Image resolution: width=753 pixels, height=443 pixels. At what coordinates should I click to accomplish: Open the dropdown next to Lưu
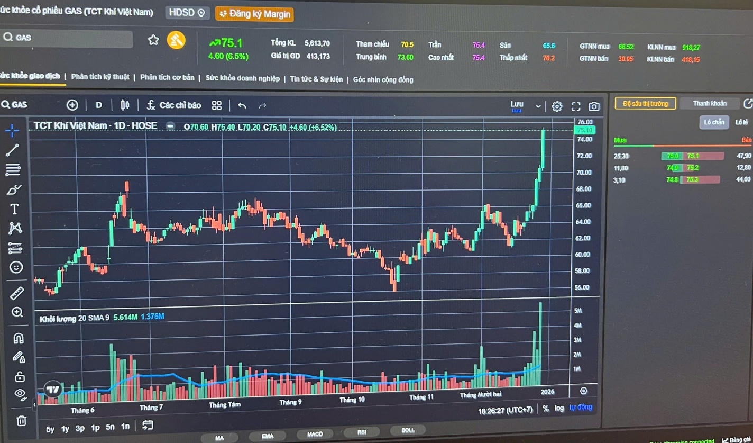537,105
